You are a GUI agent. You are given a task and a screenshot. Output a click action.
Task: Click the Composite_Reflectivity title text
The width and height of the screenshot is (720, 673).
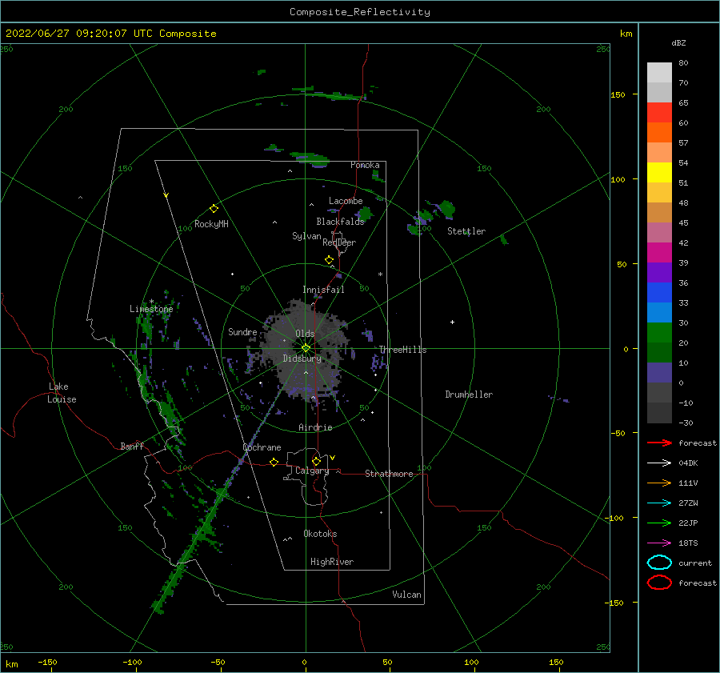(x=360, y=12)
